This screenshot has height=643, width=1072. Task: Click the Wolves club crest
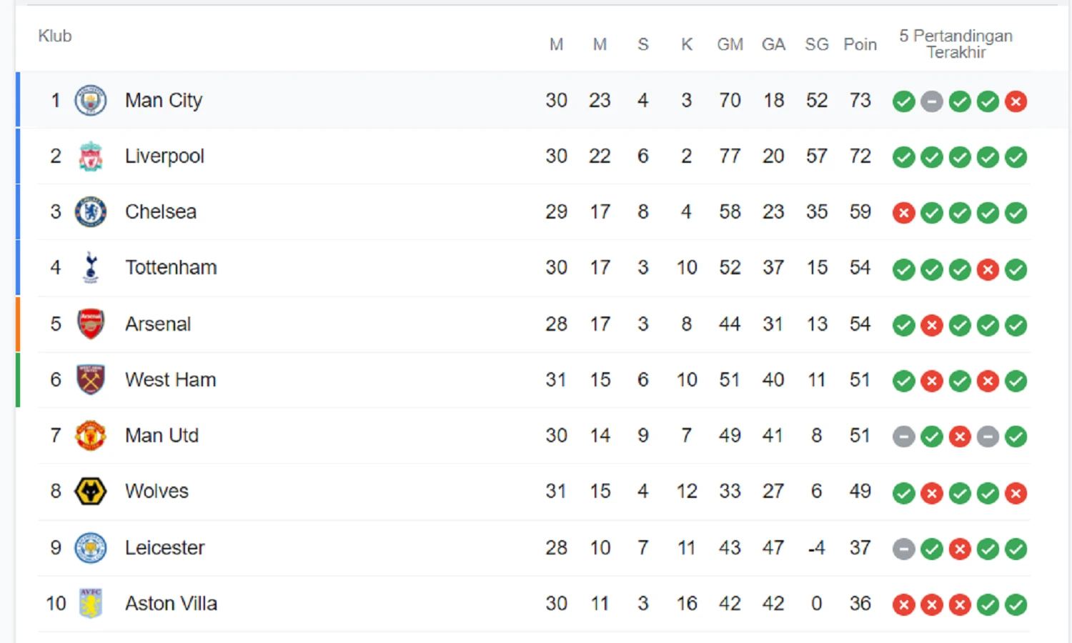coord(90,492)
